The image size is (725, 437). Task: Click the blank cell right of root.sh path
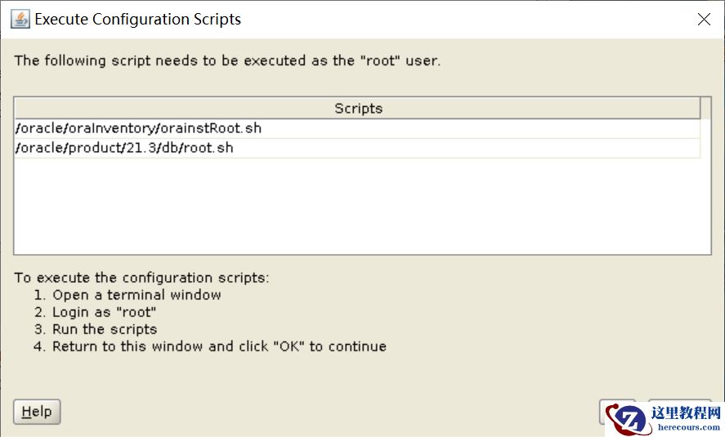click(x=466, y=148)
